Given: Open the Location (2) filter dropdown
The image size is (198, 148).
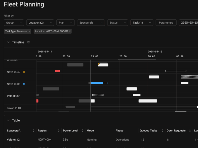Looking at the screenshot, I should [x=40, y=23].
